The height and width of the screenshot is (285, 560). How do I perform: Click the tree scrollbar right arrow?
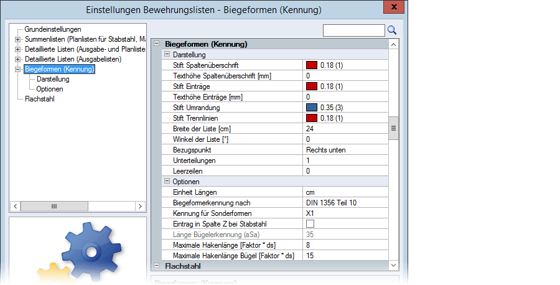(x=141, y=206)
